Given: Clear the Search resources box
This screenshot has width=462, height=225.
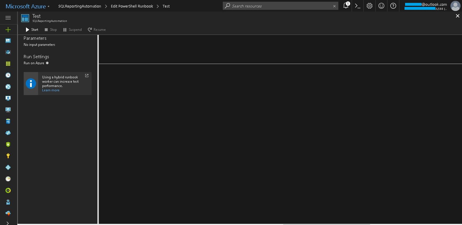Looking at the screenshot, I should 334,6.
